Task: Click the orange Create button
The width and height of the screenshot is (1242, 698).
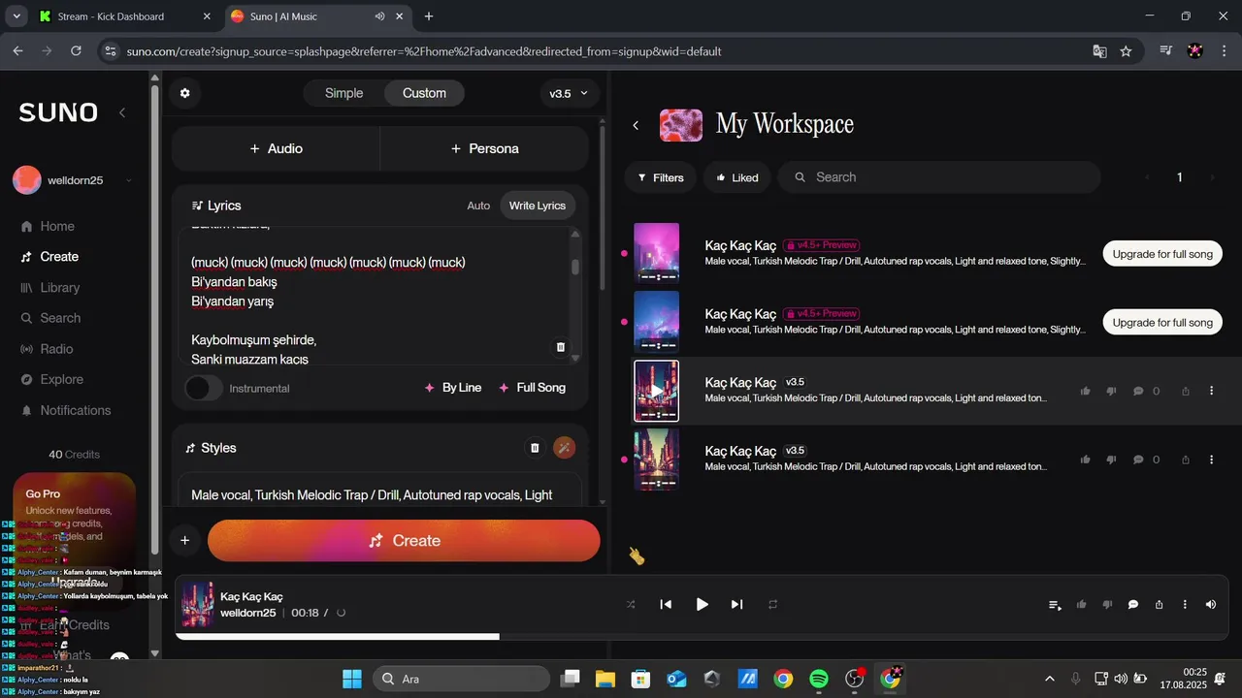Action: [x=404, y=541]
